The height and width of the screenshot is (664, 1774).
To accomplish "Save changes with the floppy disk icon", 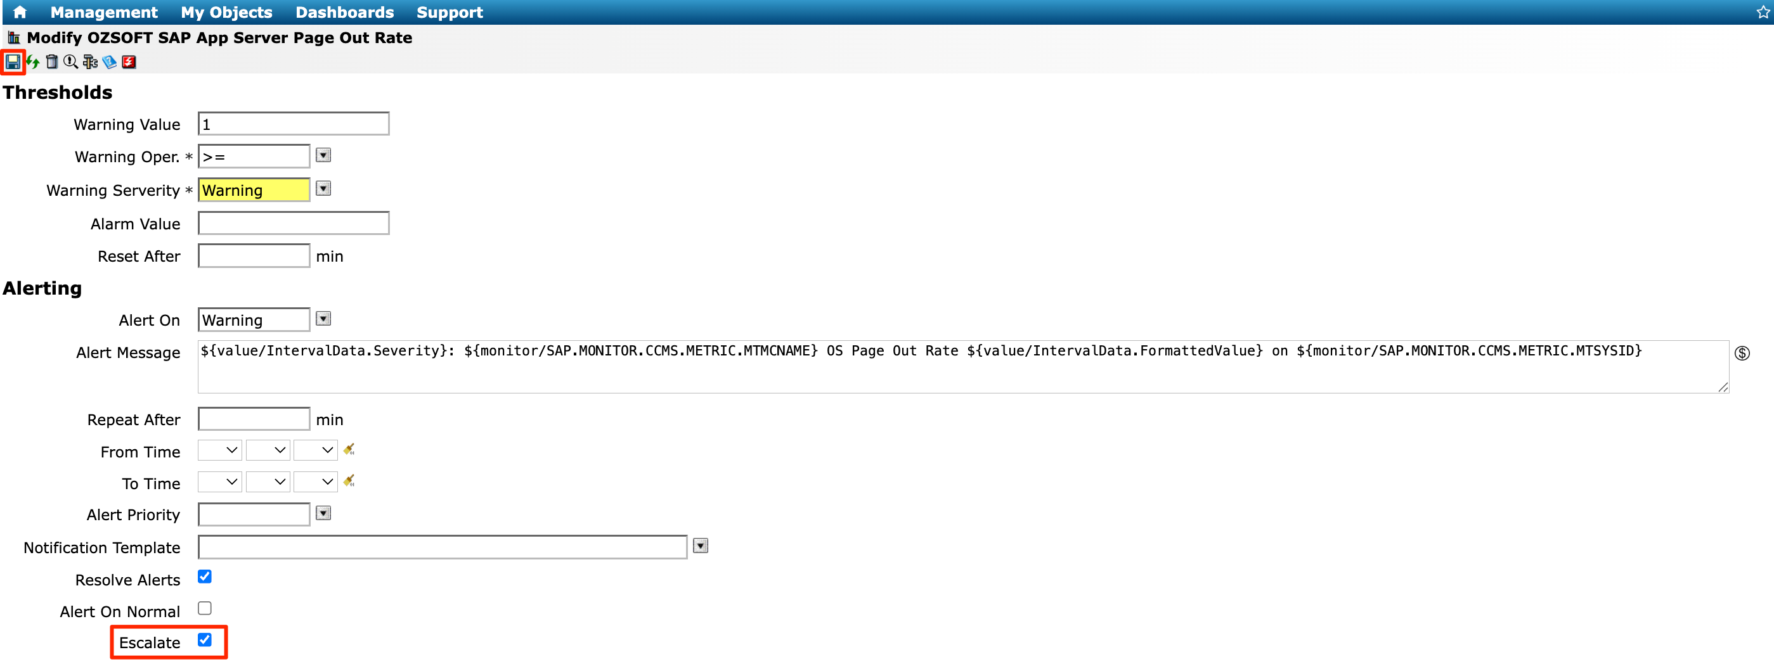I will pos(13,62).
